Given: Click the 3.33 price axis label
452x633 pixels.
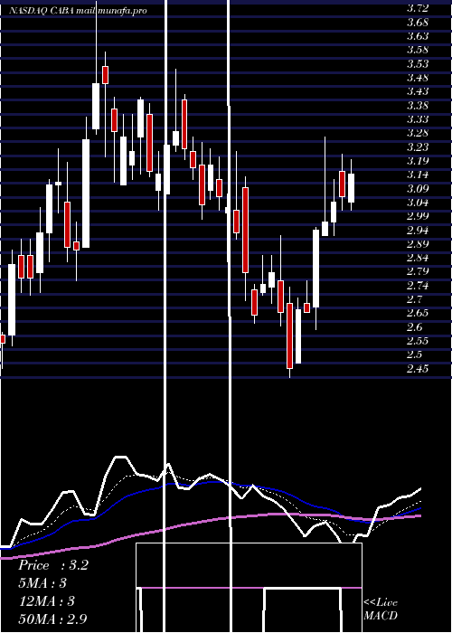Looking at the screenshot, I should click(418, 119).
